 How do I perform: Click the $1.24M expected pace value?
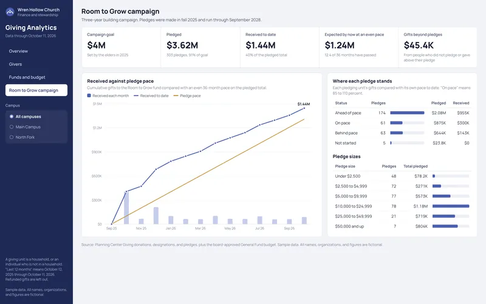pos(340,45)
